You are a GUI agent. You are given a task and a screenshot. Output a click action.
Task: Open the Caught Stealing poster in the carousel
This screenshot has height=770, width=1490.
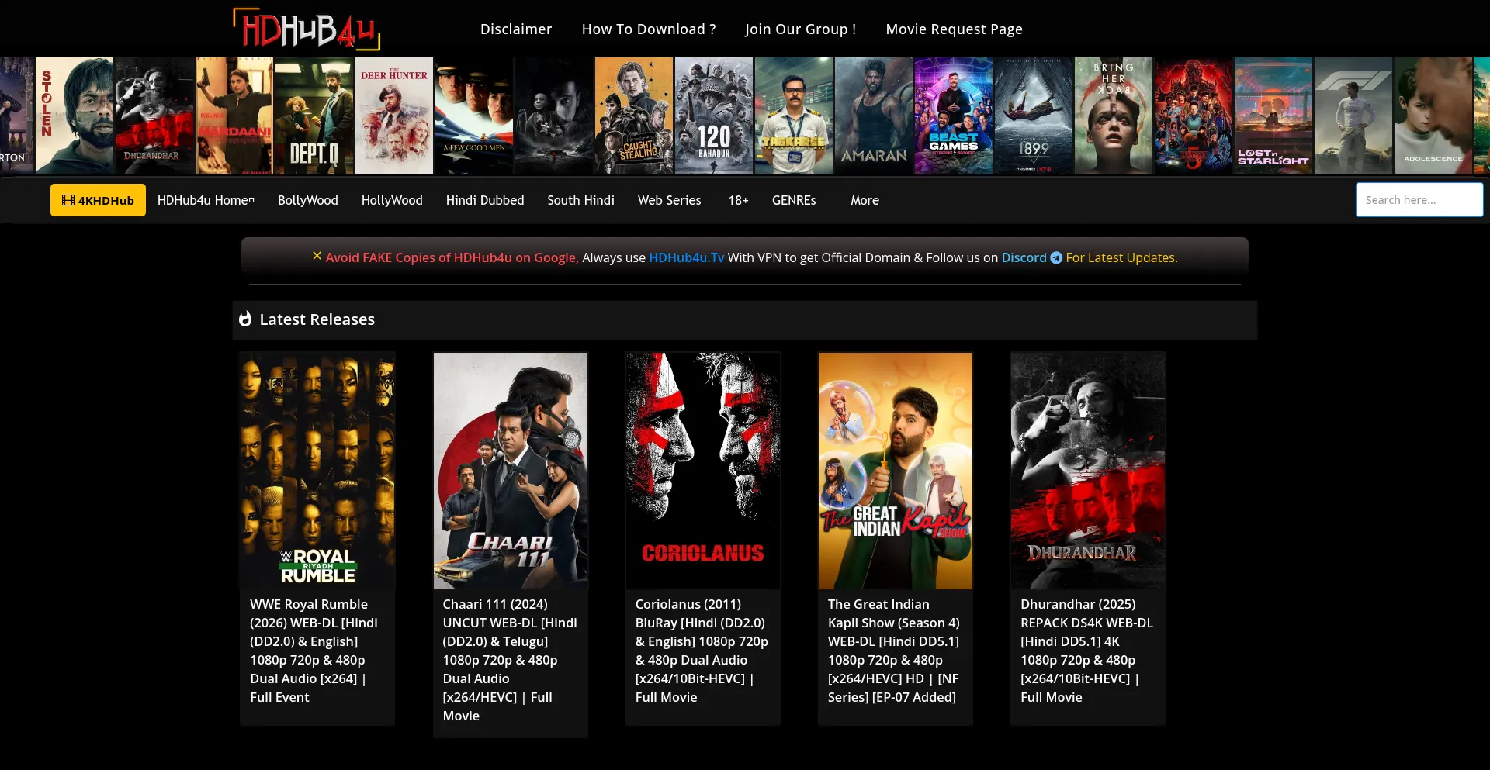634,116
